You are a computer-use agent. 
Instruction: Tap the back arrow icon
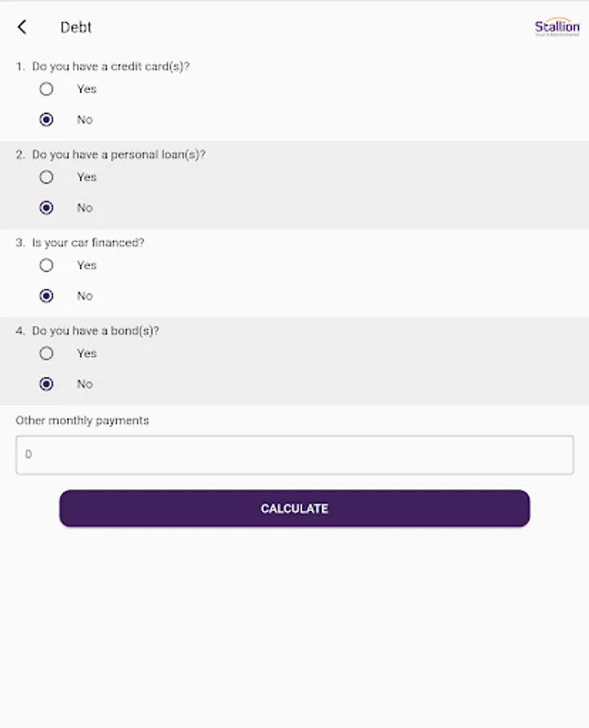(x=22, y=28)
